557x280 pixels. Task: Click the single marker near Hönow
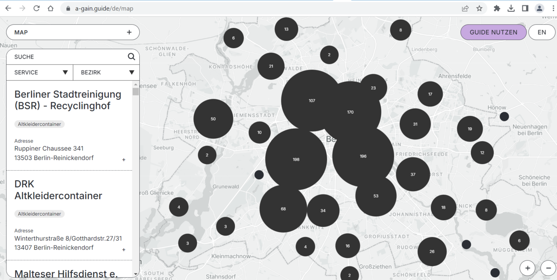(504, 116)
